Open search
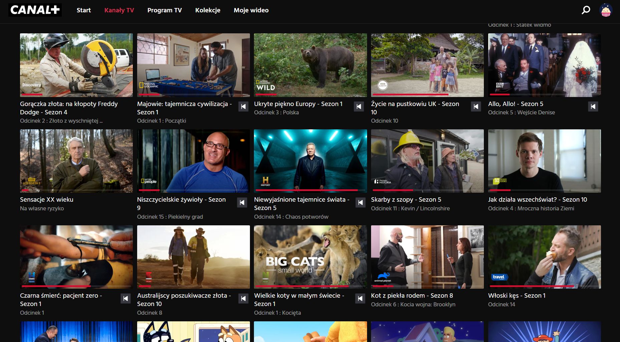The height and width of the screenshot is (342, 620). click(585, 10)
